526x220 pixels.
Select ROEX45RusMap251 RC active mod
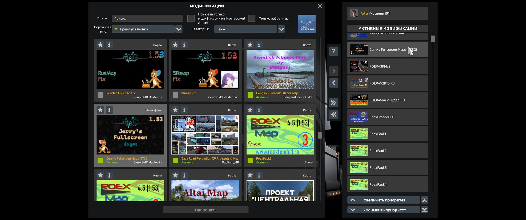coord(388,100)
